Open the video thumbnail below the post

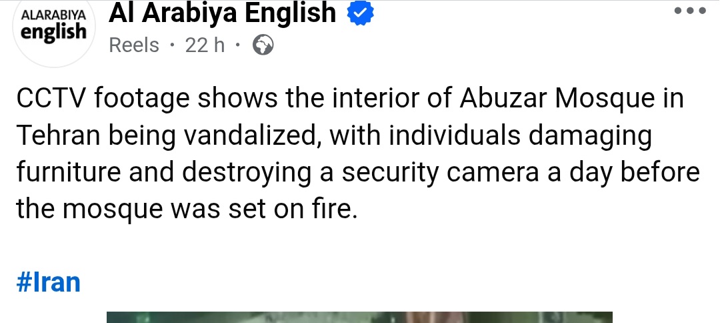tap(359, 317)
